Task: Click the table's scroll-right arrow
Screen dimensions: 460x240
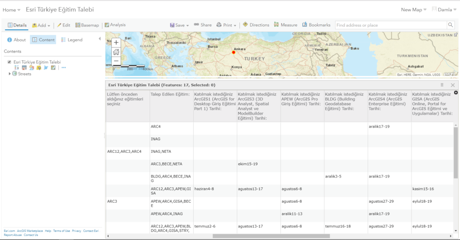Action: point(451,236)
